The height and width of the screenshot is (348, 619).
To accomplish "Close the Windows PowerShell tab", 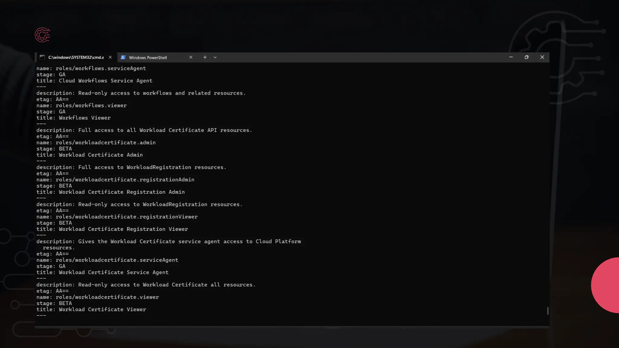I will [x=191, y=57].
